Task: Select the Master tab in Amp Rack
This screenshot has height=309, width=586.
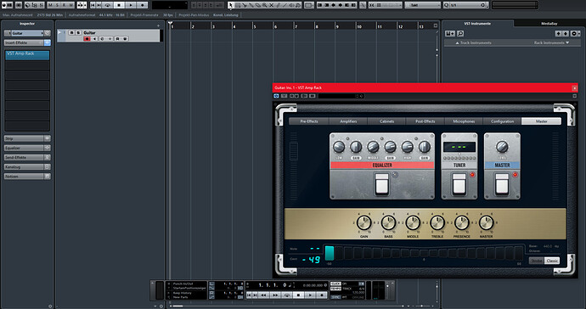Action: pos(541,121)
